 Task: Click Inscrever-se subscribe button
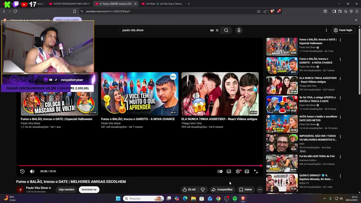coord(89,189)
